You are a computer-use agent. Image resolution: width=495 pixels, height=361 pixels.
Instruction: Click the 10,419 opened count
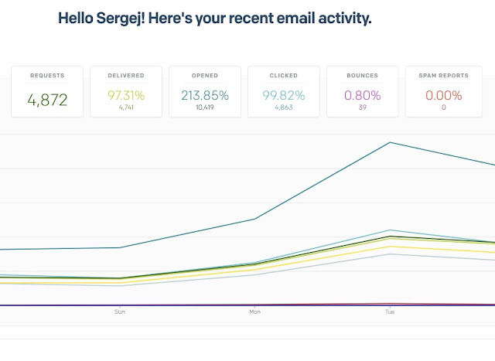[205, 107]
